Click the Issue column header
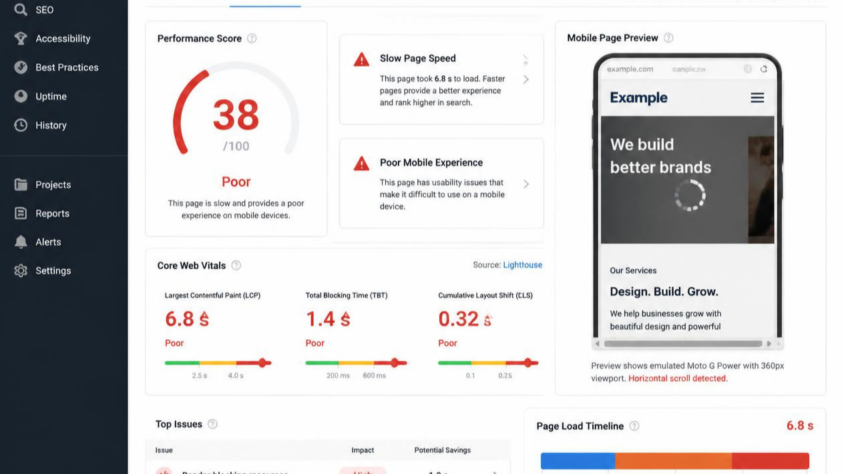 164,450
